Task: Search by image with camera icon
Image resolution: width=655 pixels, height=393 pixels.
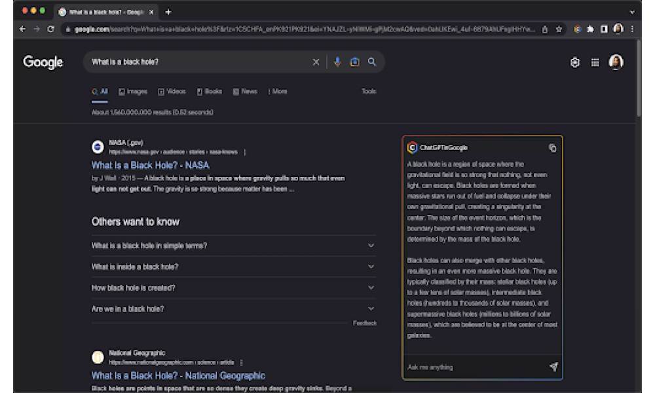Action: (354, 62)
